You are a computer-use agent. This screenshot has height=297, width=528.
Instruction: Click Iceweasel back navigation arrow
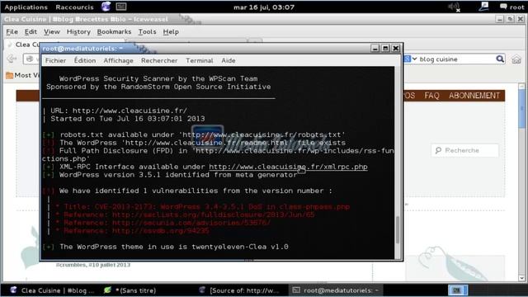tap(12, 59)
